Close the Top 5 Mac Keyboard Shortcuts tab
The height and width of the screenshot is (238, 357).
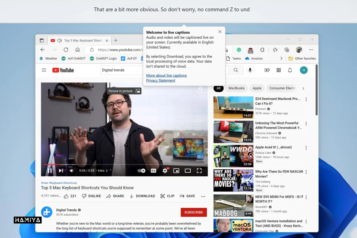click(107, 40)
